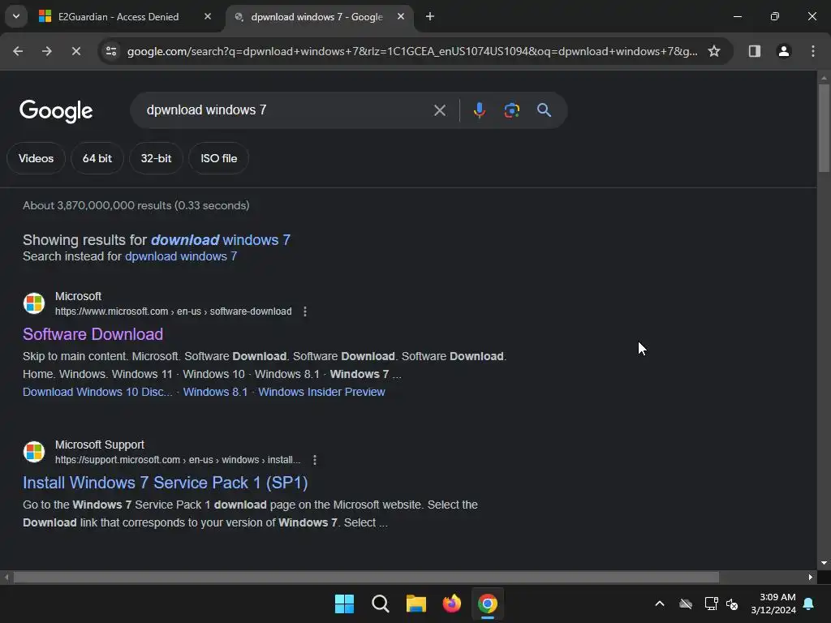Submit search with magnifying glass icon
The width and height of the screenshot is (831, 623).
(x=544, y=110)
